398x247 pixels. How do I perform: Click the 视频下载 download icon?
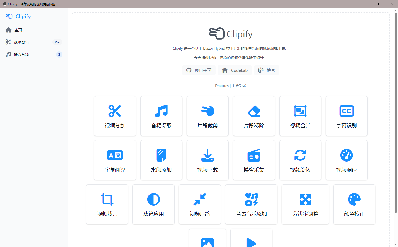click(207, 155)
